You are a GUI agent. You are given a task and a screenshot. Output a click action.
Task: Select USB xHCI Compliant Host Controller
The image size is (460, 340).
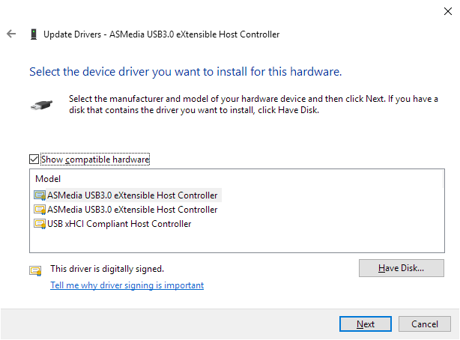click(119, 224)
